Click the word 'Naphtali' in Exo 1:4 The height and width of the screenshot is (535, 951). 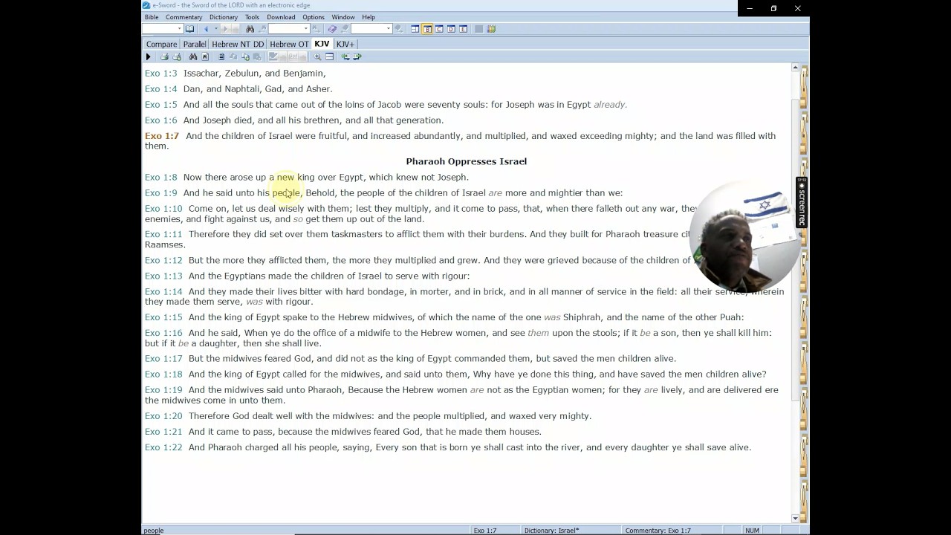tap(242, 89)
